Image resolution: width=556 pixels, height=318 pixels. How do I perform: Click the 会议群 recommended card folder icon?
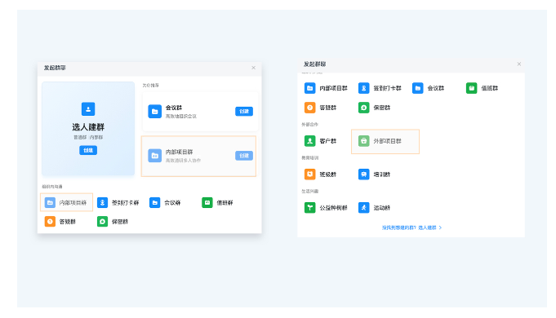(x=154, y=111)
